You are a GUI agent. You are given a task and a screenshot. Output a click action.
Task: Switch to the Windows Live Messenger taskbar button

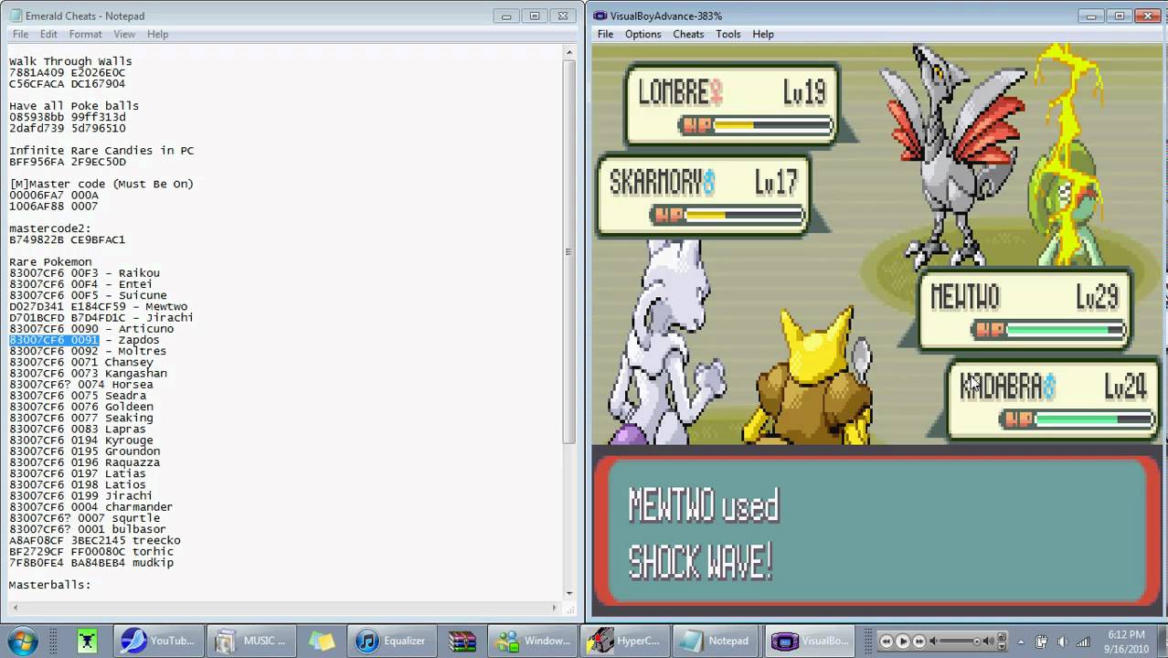(x=532, y=641)
